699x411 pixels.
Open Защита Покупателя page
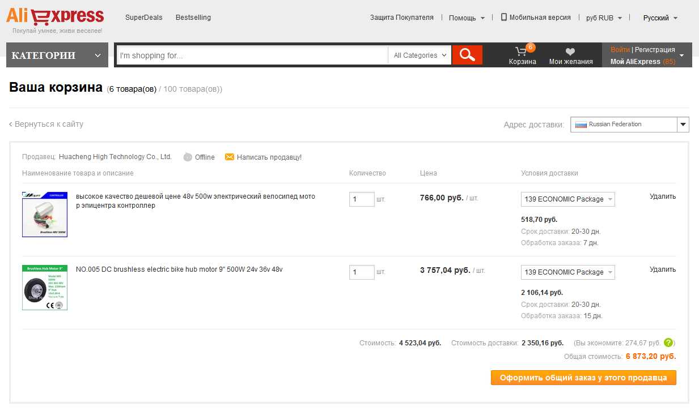pyautogui.click(x=402, y=18)
